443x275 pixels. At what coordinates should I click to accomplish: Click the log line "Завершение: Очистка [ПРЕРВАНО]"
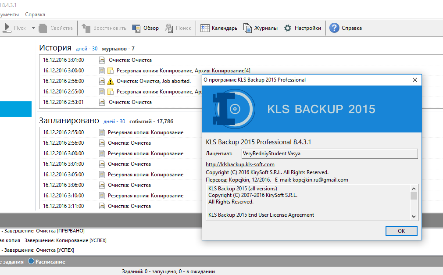pos(44,231)
